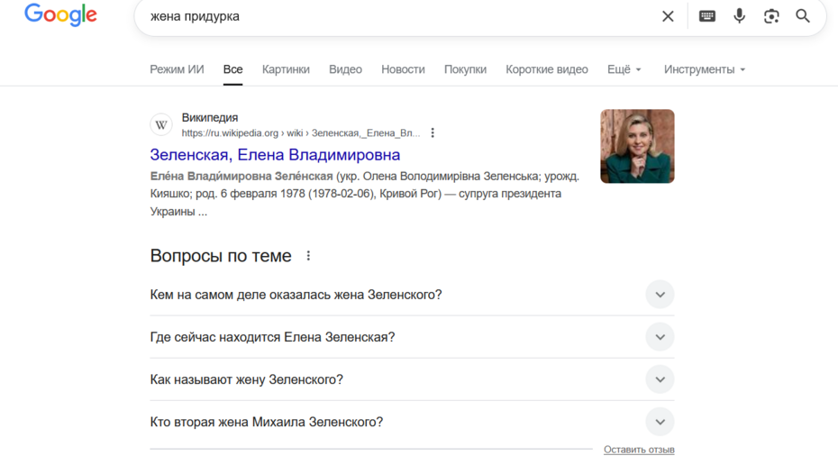Screen dimensions: 838x465
Task: Open three-dot menu beside Вопросы по теме
Action: pos(308,256)
